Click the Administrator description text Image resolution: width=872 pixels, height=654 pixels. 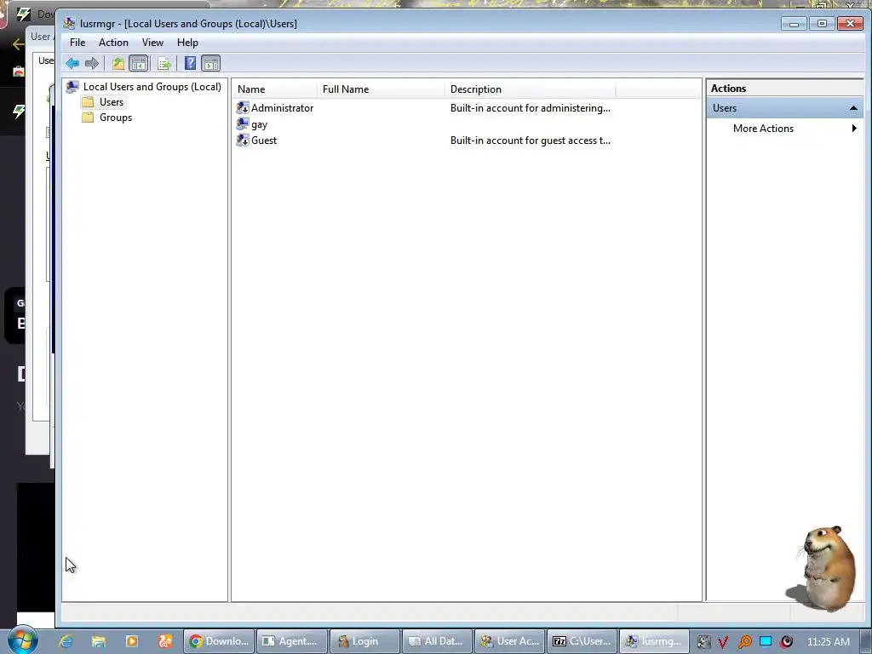click(530, 108)
